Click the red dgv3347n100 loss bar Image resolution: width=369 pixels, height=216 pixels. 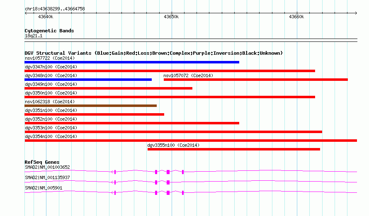pos(170,71)
